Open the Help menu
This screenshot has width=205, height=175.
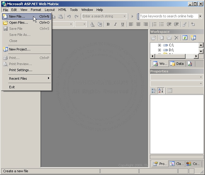100,10
